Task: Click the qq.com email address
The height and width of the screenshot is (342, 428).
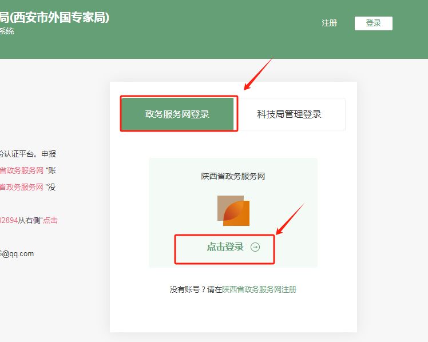Action: pos(17,254)
